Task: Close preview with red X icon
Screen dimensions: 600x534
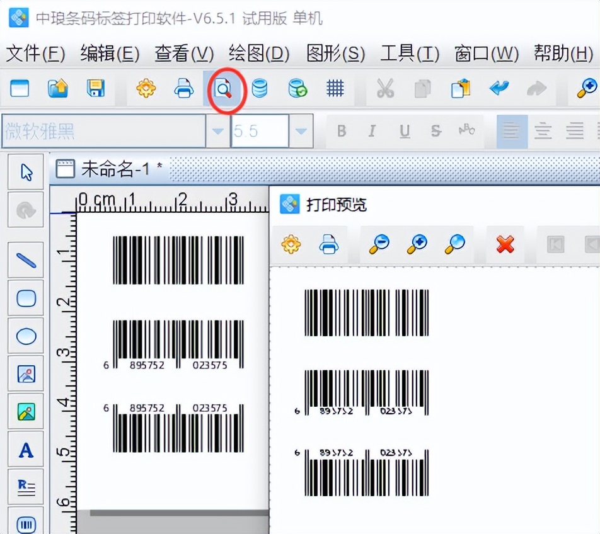Action: (x=505, y=244)
